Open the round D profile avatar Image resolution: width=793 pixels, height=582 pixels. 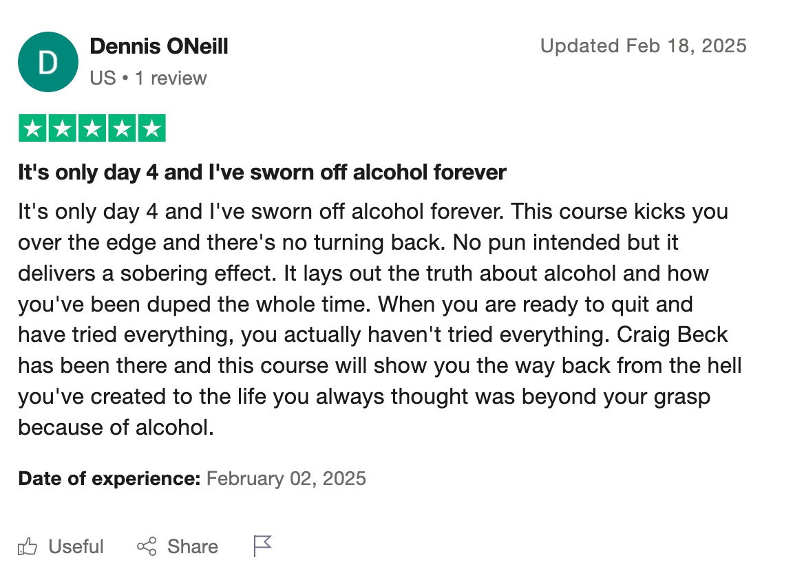48,62
